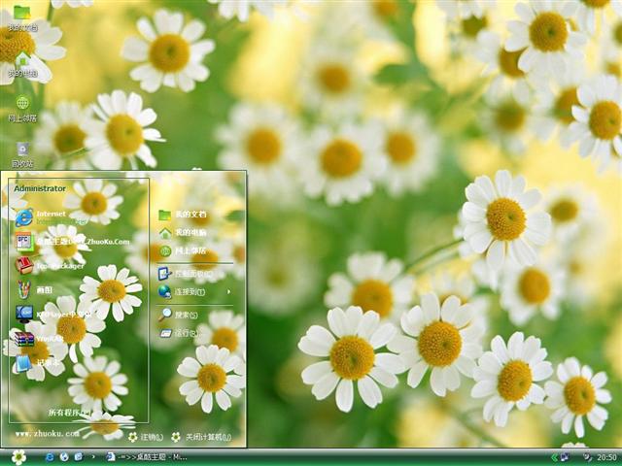
Task: Click the daisy Start button on taskbar
Action: click(18, 457)
